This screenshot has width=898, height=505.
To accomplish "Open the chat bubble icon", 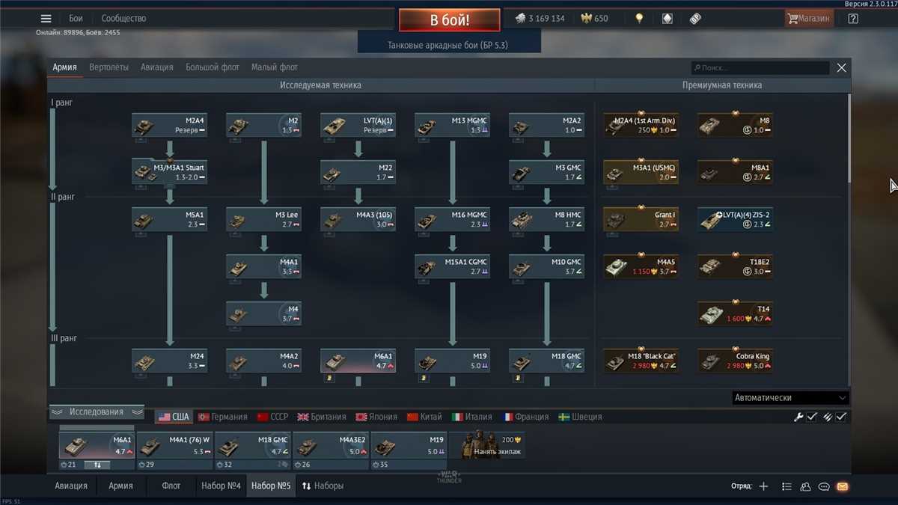I will 824,486.
